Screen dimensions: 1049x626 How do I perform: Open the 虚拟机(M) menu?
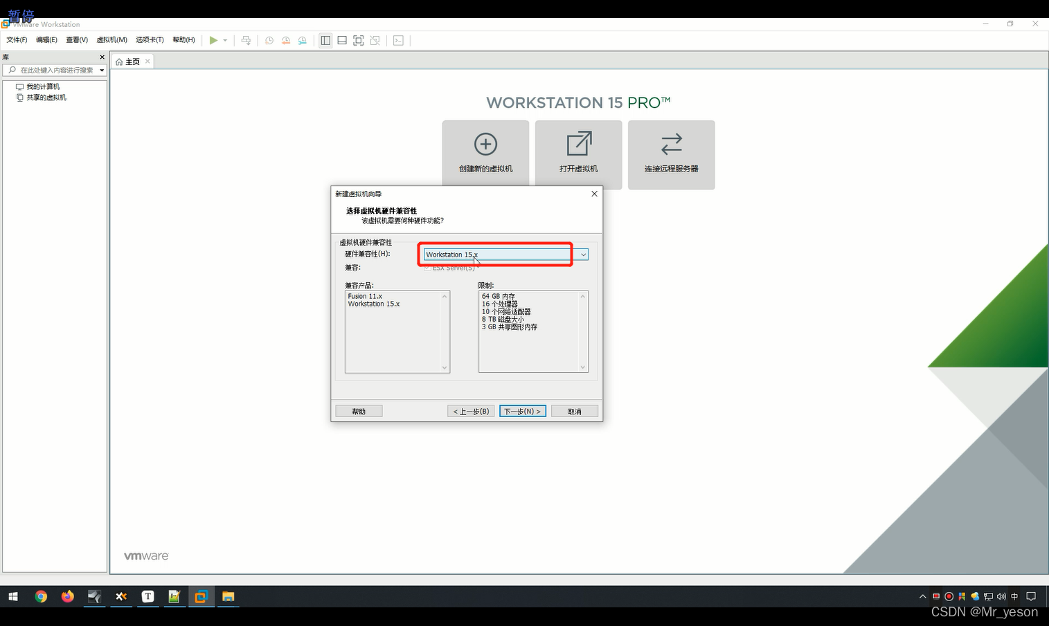point(111,40)
